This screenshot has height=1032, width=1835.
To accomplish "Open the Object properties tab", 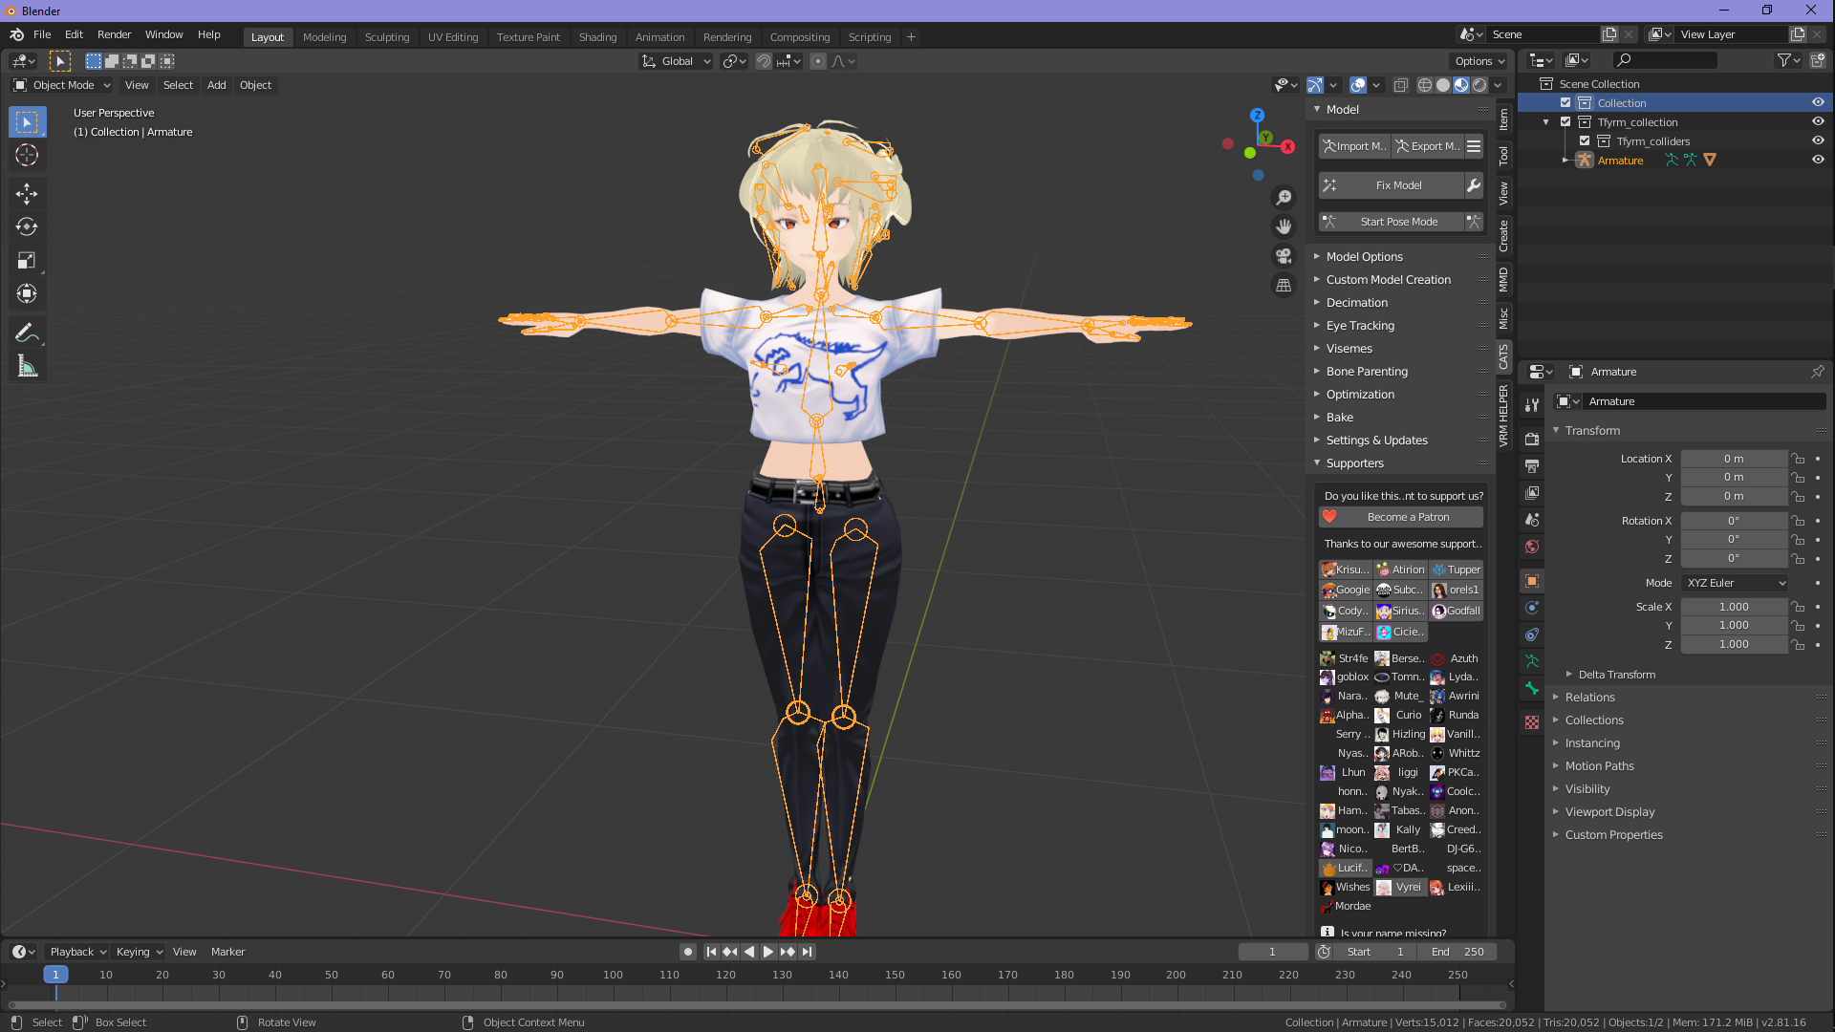I will 1532,581.
